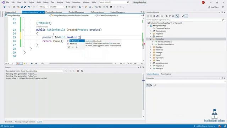Collapse the Create method outlining toggle
This screenshot has width=227, height=128.
point(23,30)
